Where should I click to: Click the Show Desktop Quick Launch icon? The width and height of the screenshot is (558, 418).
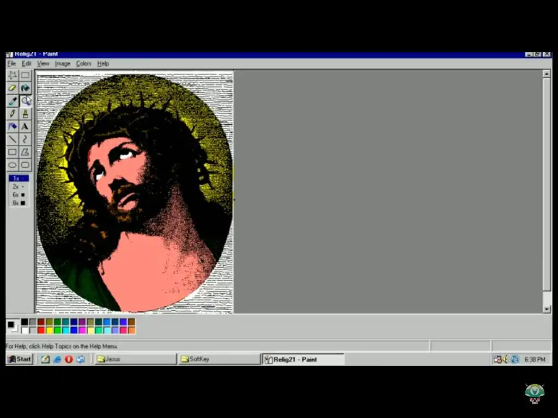(x=81, y=359)
